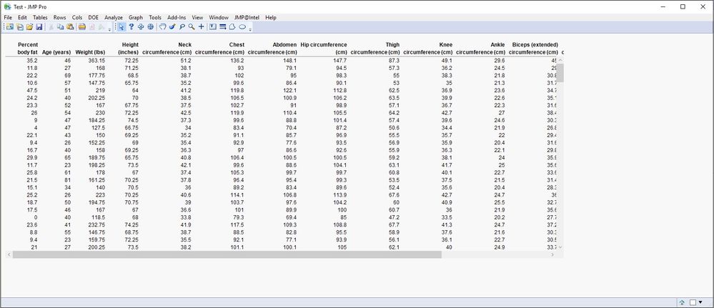Select the Brush tool

172,27
